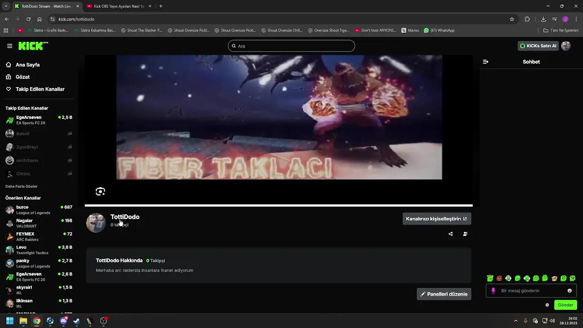The image size is (583, 328).
Task: Open Chrome profile avatar J
Action: click(x=565, y=19)
